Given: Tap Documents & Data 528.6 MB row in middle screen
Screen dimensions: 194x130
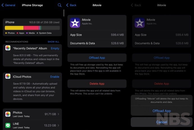Looking at the screenshot, I should (x=97, y=43).
